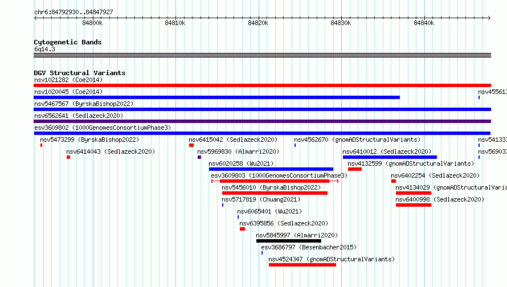
Task: Open nsv5845997 (Almarri2020) label
Action: (x=297, y=235)
